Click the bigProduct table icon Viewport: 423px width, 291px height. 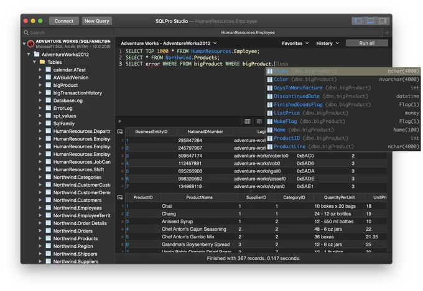[x=49, y=85]
